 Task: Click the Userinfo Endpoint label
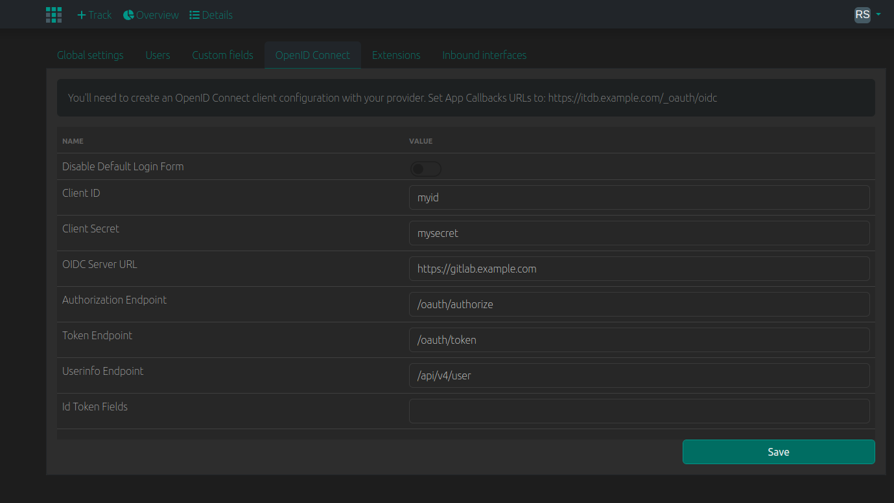(103, 371)
